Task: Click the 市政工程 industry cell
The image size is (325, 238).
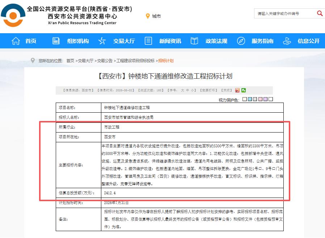Action: point(192,127)
